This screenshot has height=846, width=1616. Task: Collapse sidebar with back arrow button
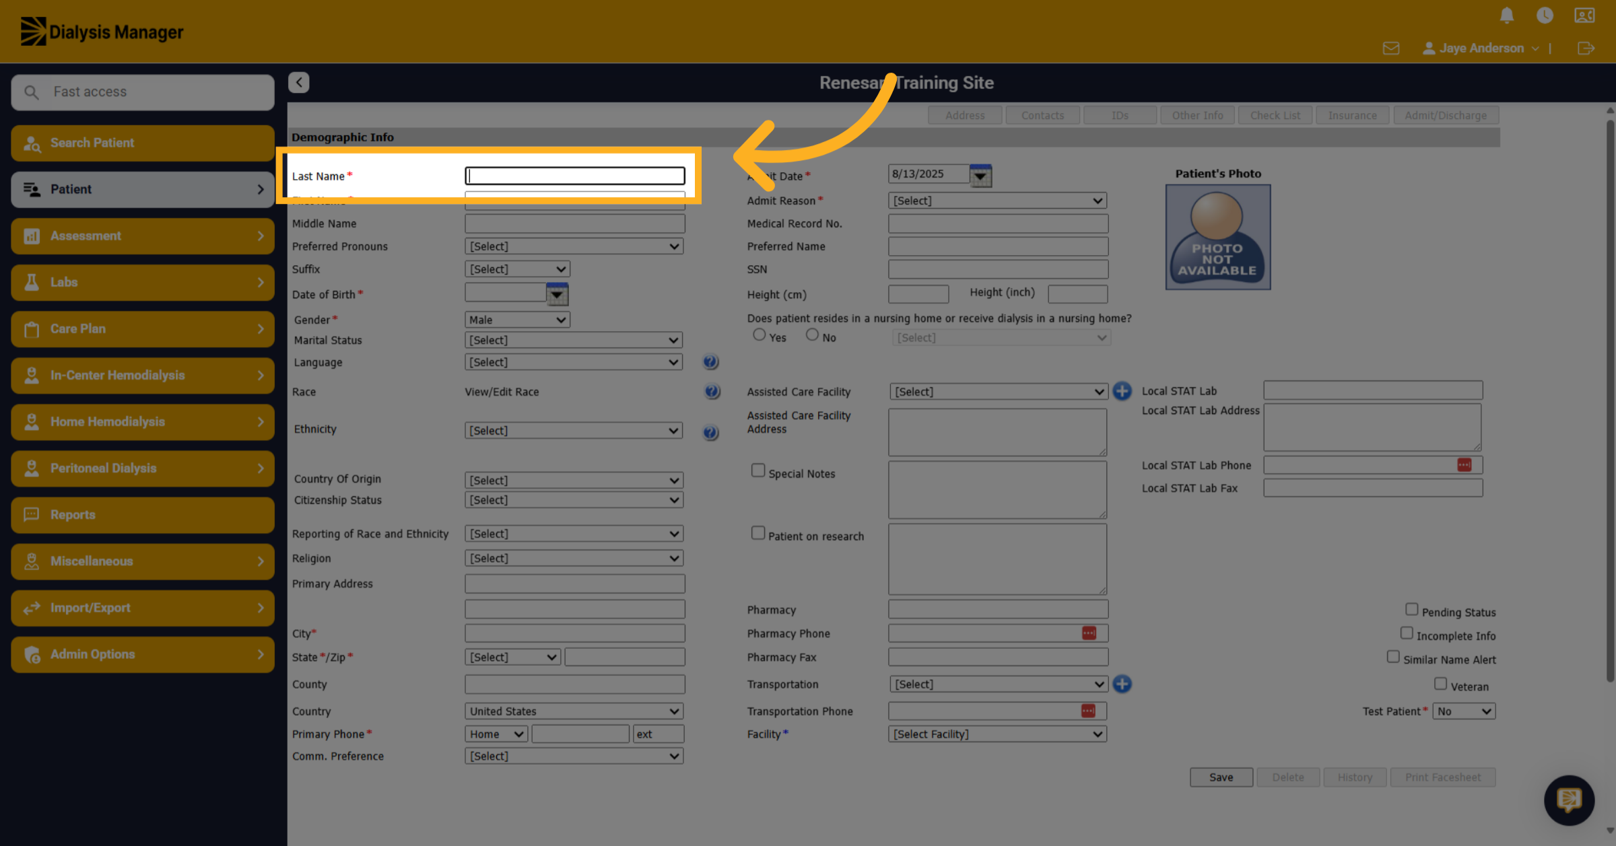pos(299,82)
